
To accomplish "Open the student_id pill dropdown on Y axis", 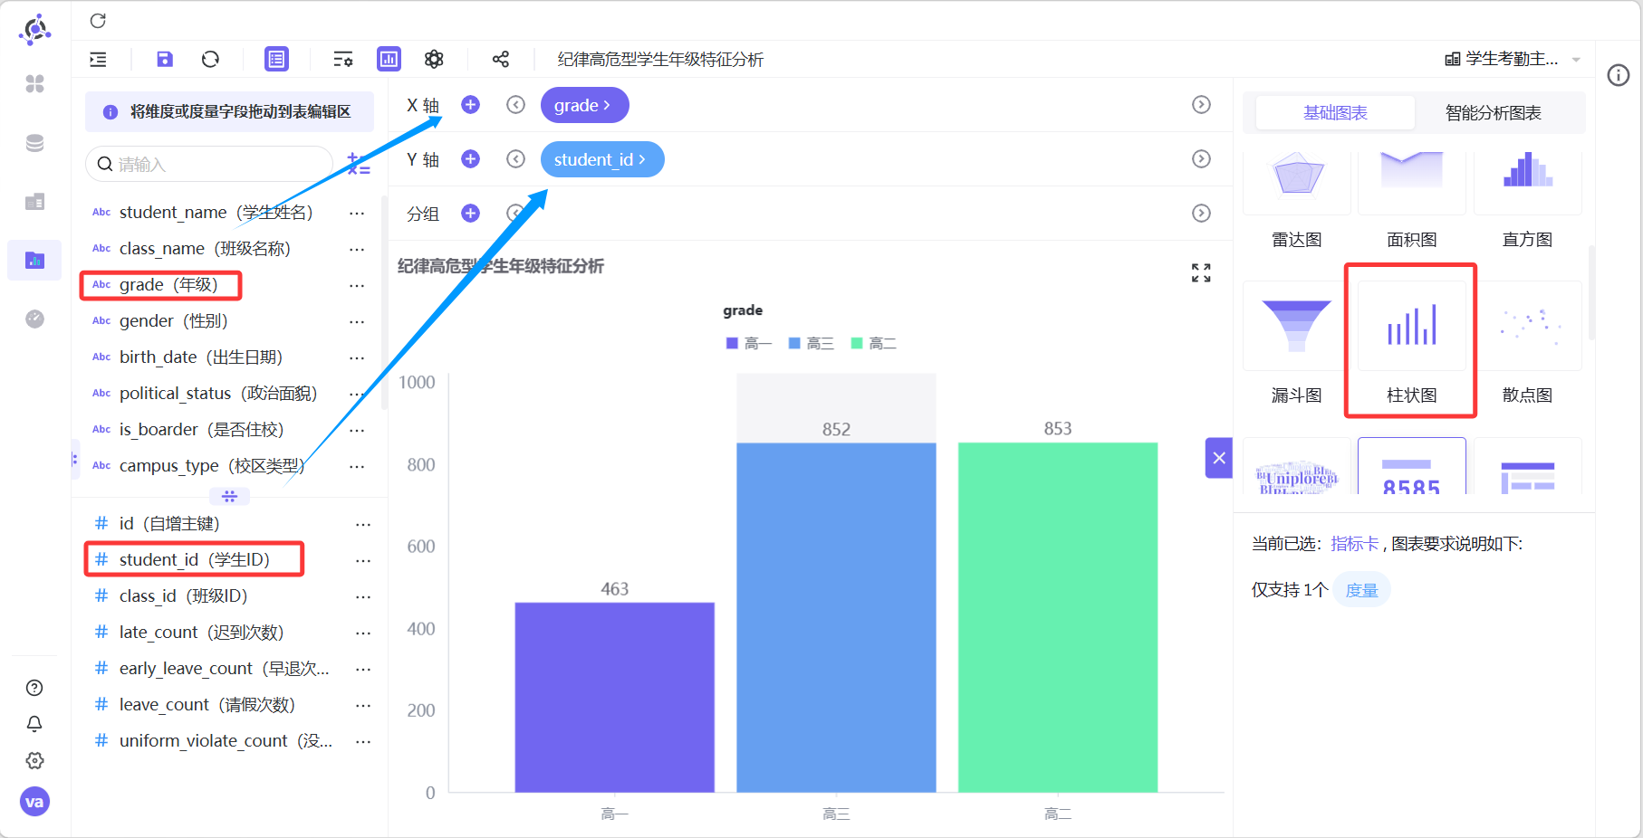I will [x=602, y=159].
